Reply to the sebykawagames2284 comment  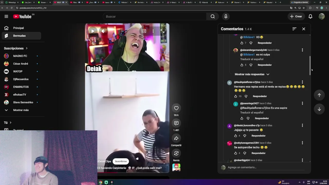tap(258, 153)
